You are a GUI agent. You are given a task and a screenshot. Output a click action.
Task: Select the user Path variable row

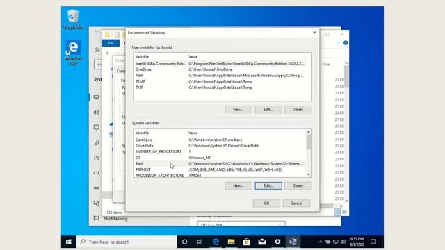[220, 76]
